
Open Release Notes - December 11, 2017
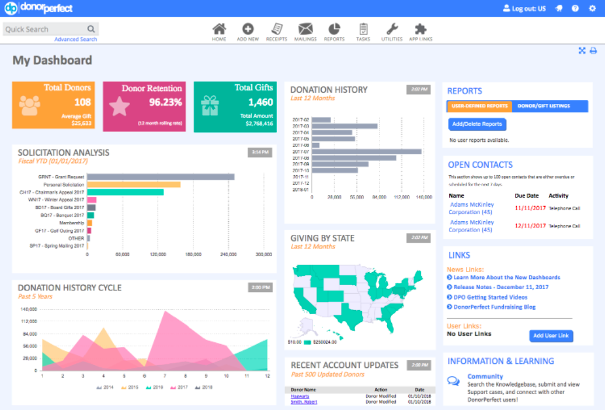(501, 287)
